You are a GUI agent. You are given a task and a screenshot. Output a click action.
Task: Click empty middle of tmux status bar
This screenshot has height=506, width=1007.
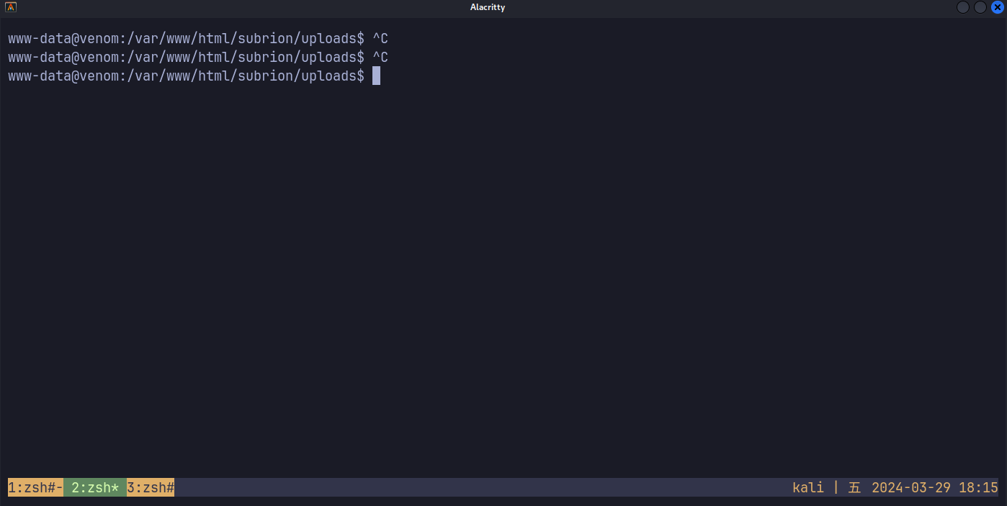(x=475, y=488)
